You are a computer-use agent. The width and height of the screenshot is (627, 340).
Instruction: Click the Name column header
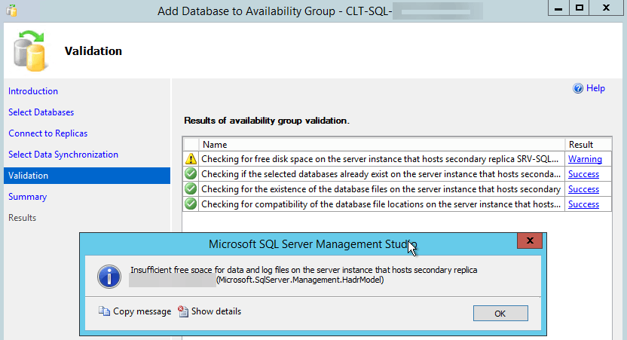click(215, 144)
